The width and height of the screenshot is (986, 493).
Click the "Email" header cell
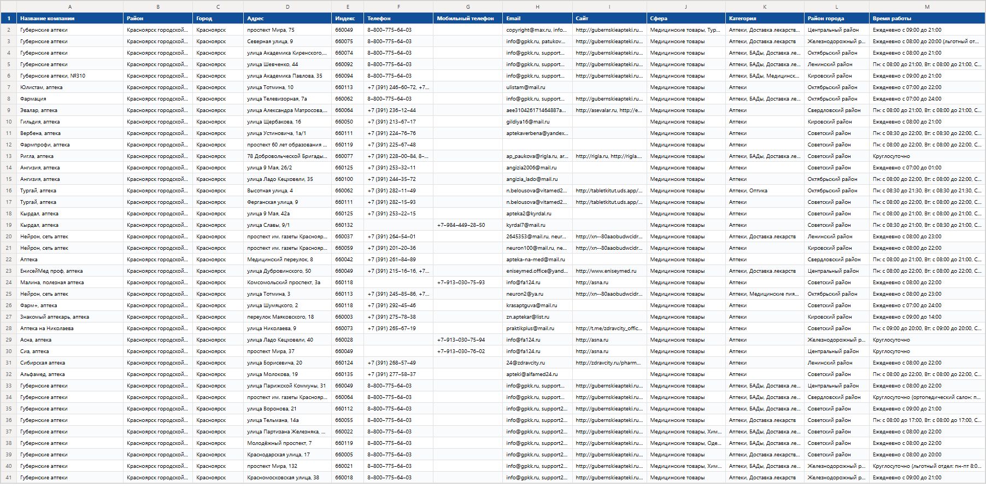click(537, 19)
